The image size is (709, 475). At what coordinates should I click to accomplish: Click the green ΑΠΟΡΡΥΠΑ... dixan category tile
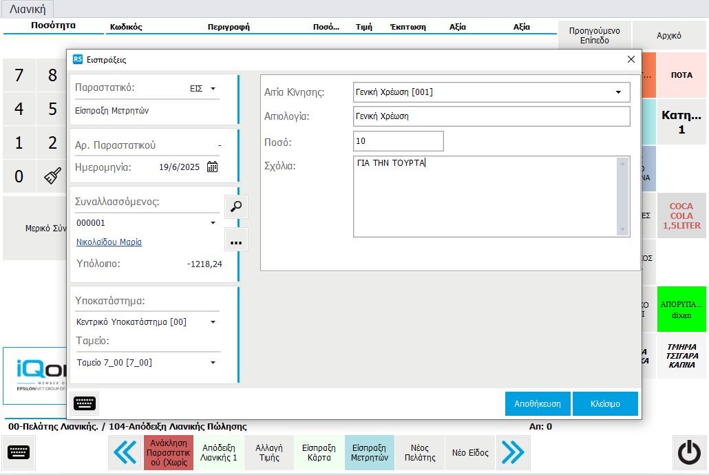tap(681, 309)
